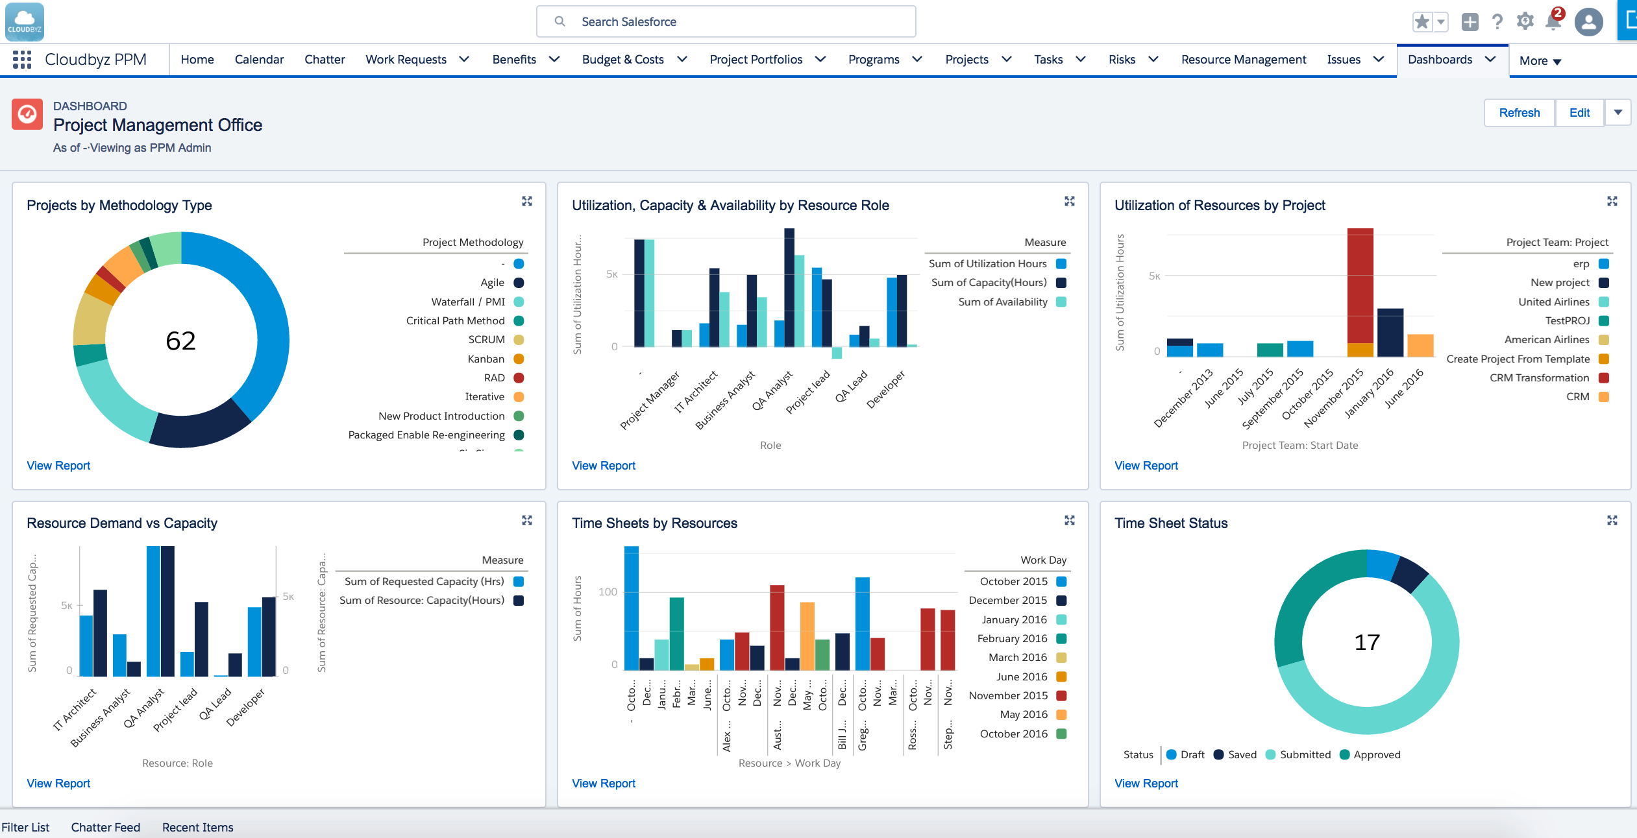View Report for Projects by Methodology Type
Image resolution: width=1637 pixels, height=838 pixels.
[x=58, y=466]
